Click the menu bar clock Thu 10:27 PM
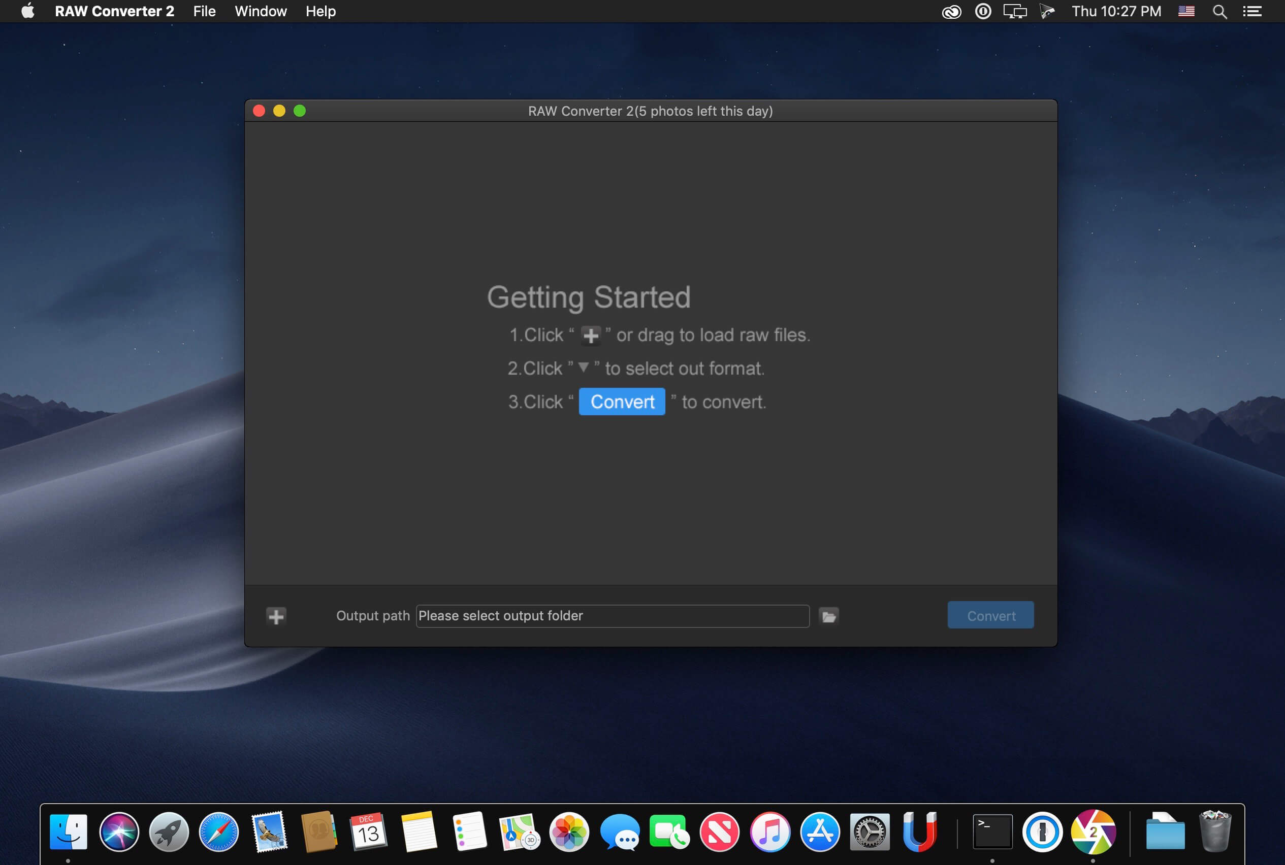Screen dimensions: 1285x865 (x=1116, y=11)
